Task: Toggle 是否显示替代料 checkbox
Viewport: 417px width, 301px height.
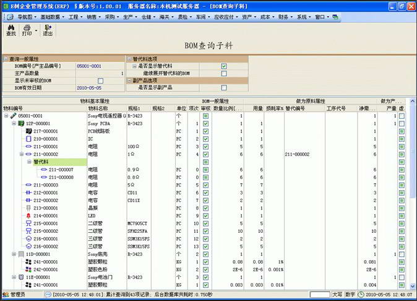Action: tap(224, 66)
